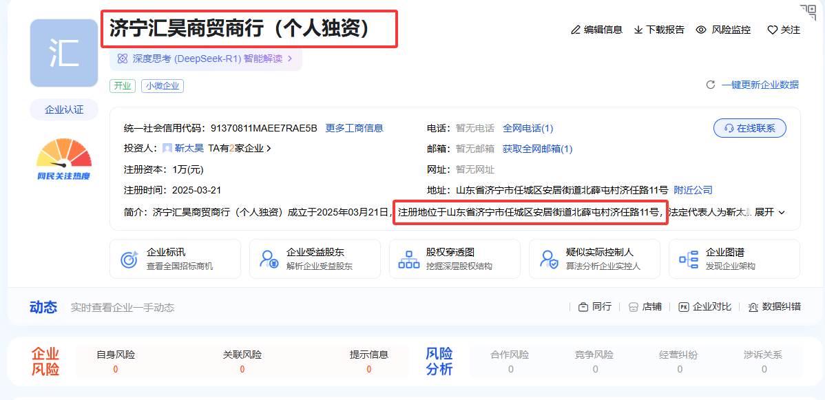Click the 下载报告 download icon
The height and width of the screenshot is (400, 825).
click(640, 30)
